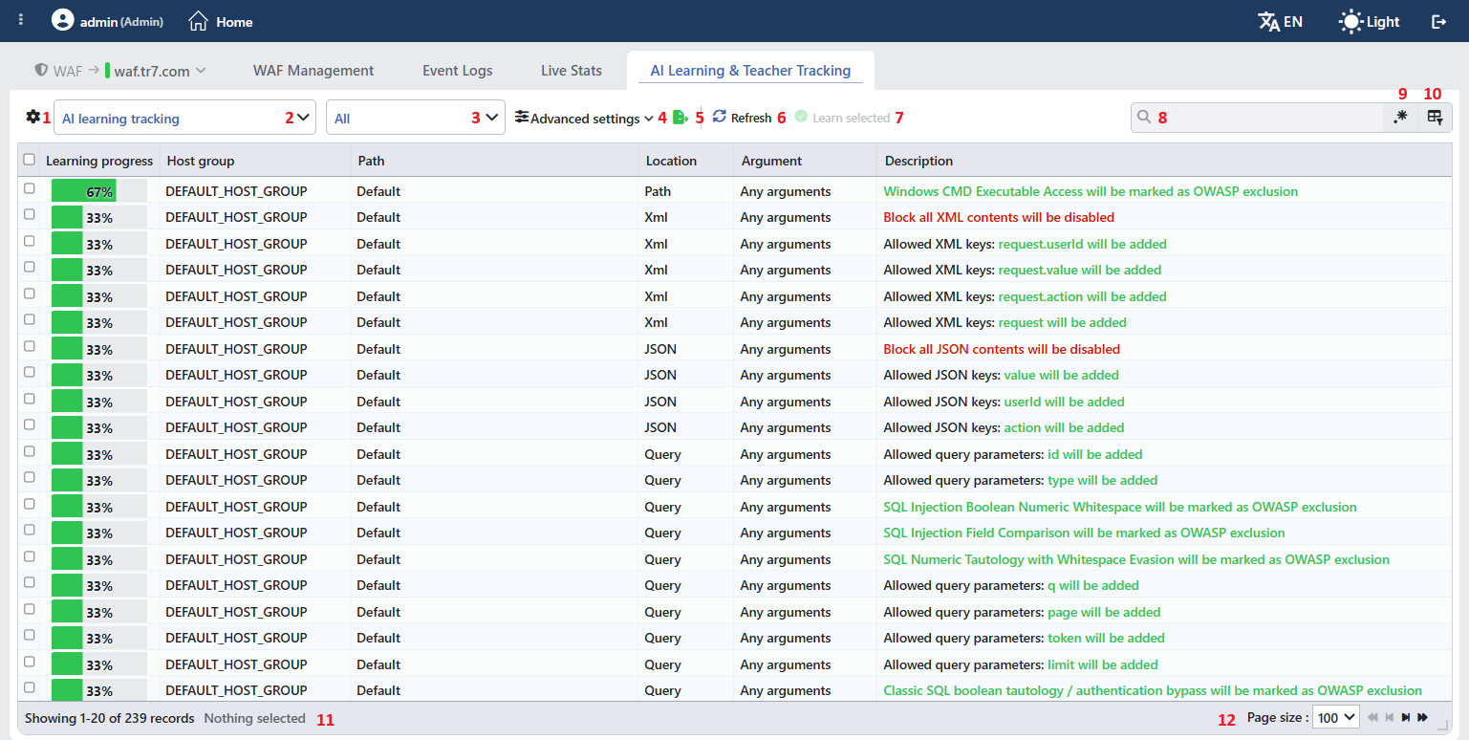Screen dimensions: 1469x740
Task: Go to the next page of records
Action: (1406, 717)
